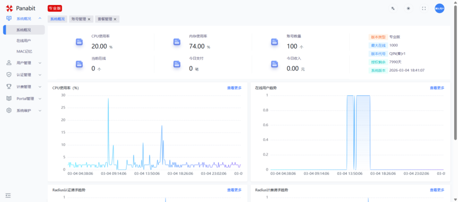The width and height of the screenshot is (458, 202).
Task: Click the page vertical scrollbar thumb
Action: pyautogui.click(x=455, y=73)
